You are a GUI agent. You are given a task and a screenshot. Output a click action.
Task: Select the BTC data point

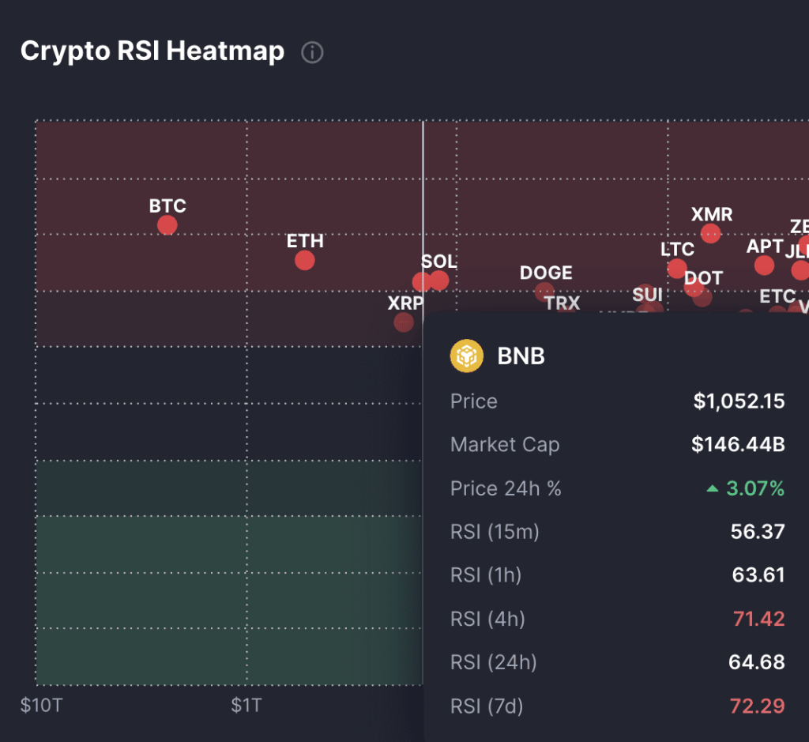click(167, 225)
